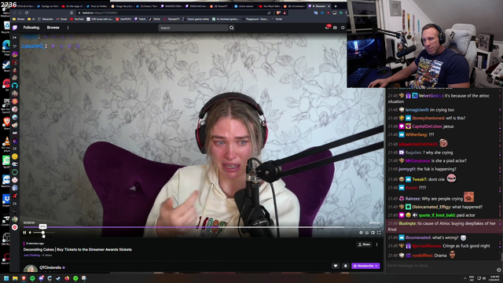Open the Just Chatting category link
503x283 pixels.
point(31,255)
